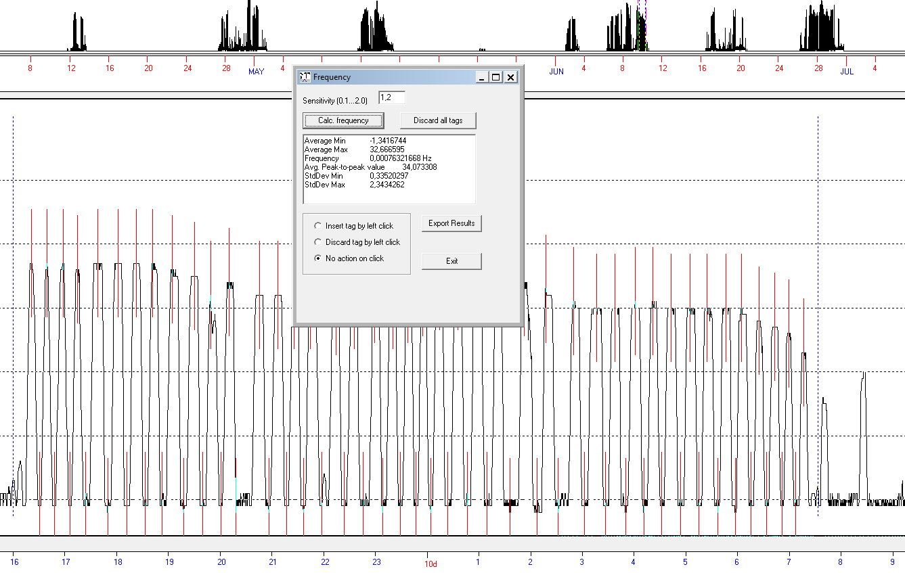Click the JUN month label in overview timeline
This screenshot has height=573, width=905.
tap(556, 72)
